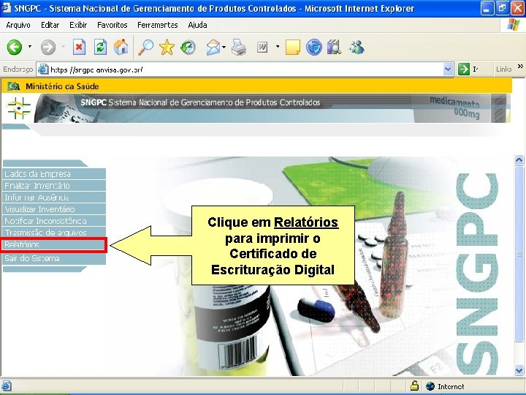The height and width of the screenshot is (395, 526).
Task: Select Notificar Inconsistência link
Action: (54, 221)
